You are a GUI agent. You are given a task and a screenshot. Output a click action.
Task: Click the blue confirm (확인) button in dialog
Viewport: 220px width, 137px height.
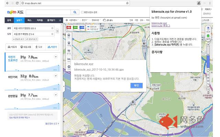136,85
